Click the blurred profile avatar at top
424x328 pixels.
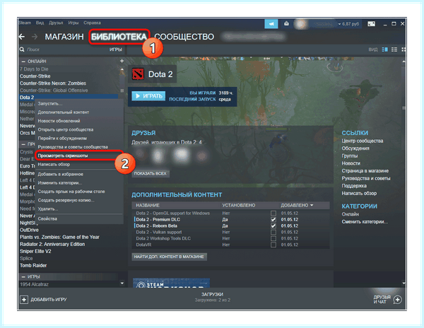[x=300, y=24]
